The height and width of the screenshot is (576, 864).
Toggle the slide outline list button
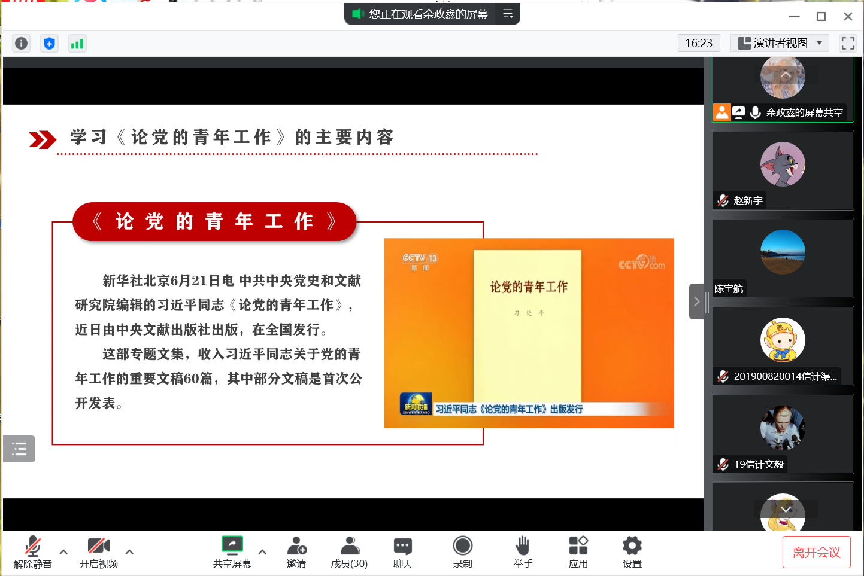(19, 449)
